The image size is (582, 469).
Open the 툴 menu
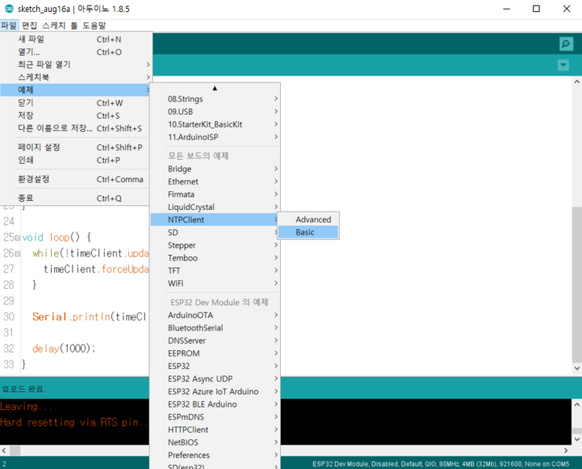(x=74, y=25)
